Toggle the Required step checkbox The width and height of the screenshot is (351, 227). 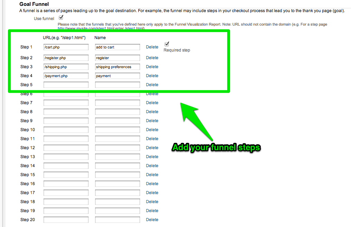[x=167, y=44]
